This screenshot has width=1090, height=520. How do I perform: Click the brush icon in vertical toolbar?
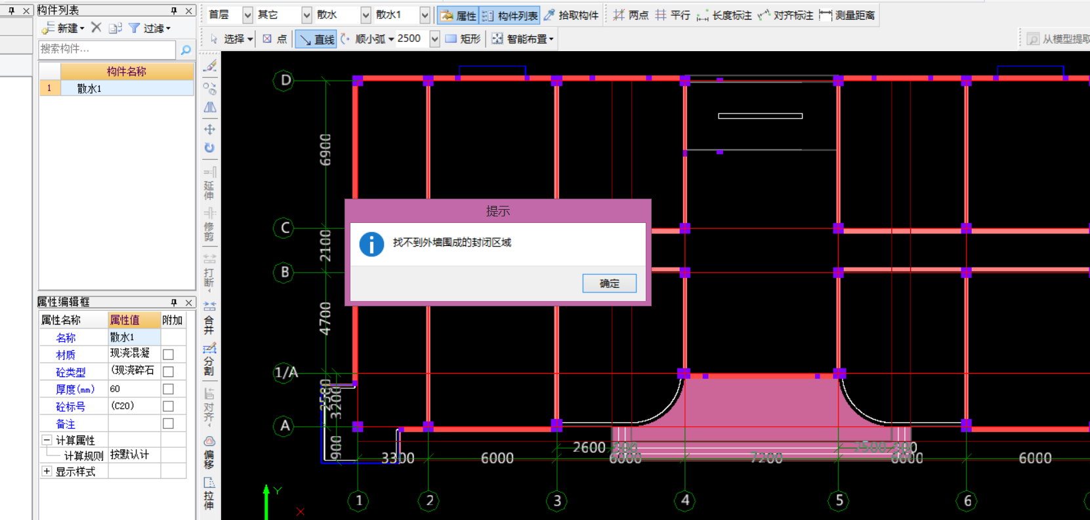coord(210,66)
